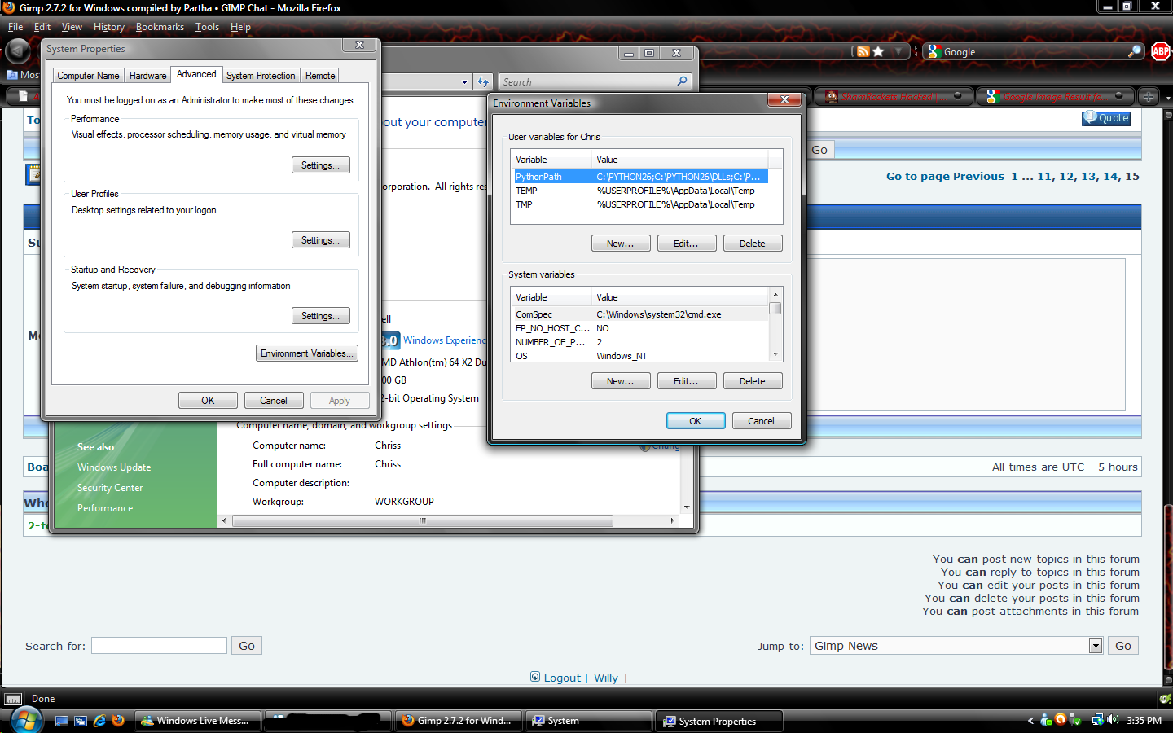Click the volume speaker tray icon

[x=1113, y=720]
